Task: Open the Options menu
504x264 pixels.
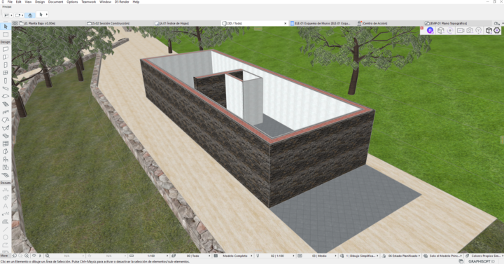Action: click(x=72, y=2)
